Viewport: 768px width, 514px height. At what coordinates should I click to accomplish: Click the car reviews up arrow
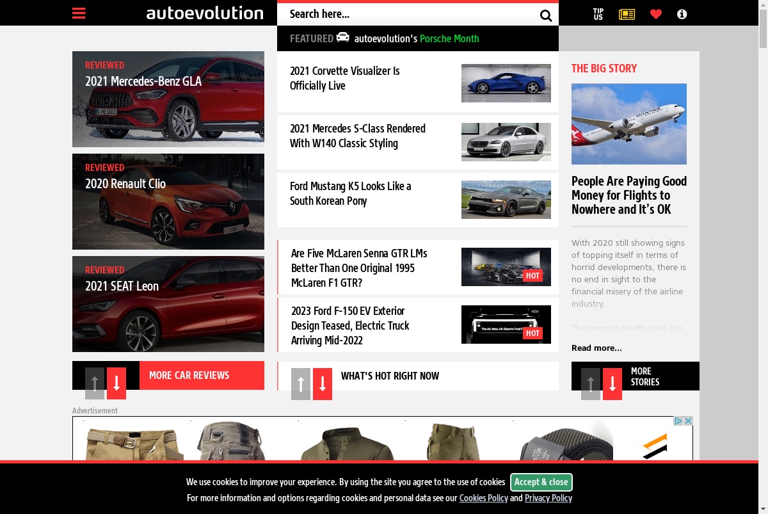[95, 383]
